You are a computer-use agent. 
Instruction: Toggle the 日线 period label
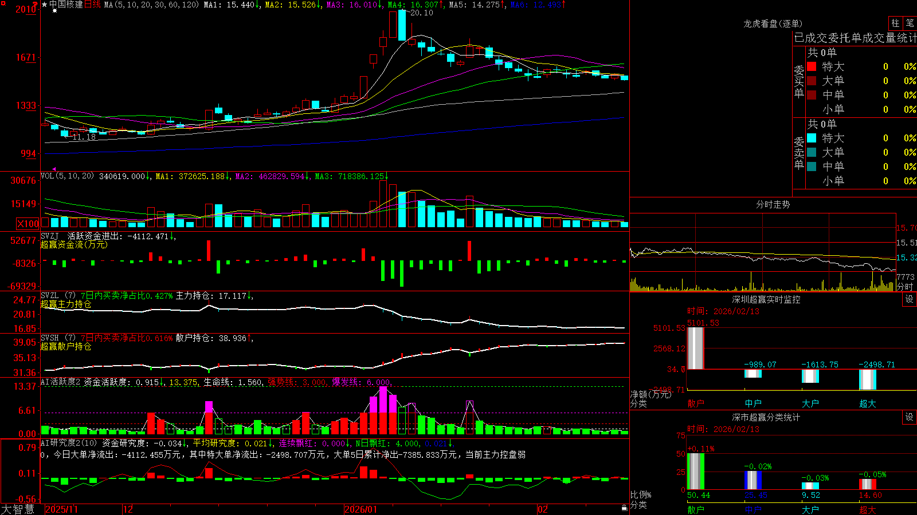[x=92, y=5]
